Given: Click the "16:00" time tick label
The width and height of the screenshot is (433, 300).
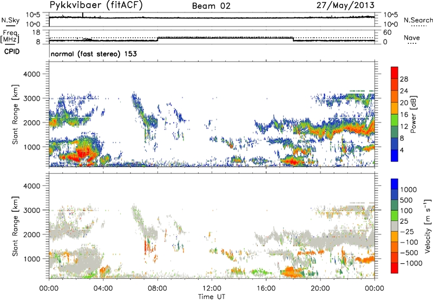Looking at the screenshot, I should pos(266,289).
